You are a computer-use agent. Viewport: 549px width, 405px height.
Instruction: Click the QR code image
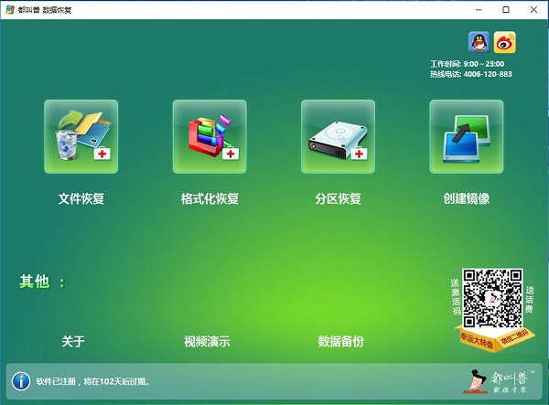tap(491, 298)
